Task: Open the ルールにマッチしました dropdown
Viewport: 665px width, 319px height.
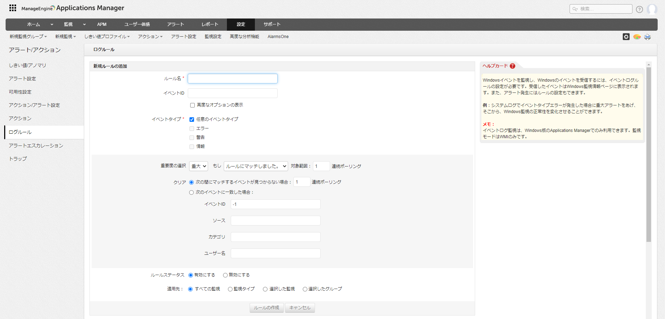Action: click(256, 166)
